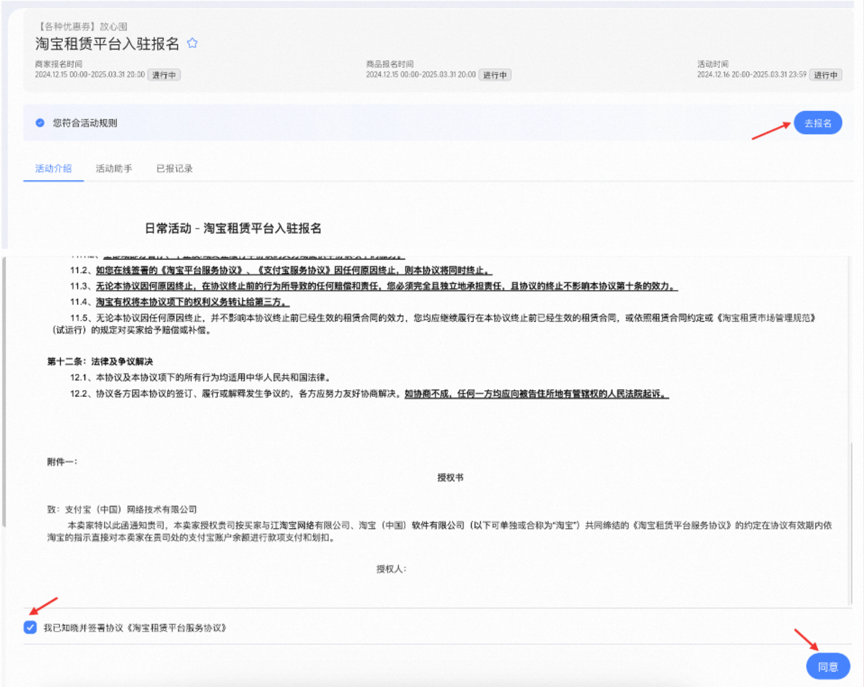
Task: Switch to the 活动介绍 tab
Action: tap(53, 168)
